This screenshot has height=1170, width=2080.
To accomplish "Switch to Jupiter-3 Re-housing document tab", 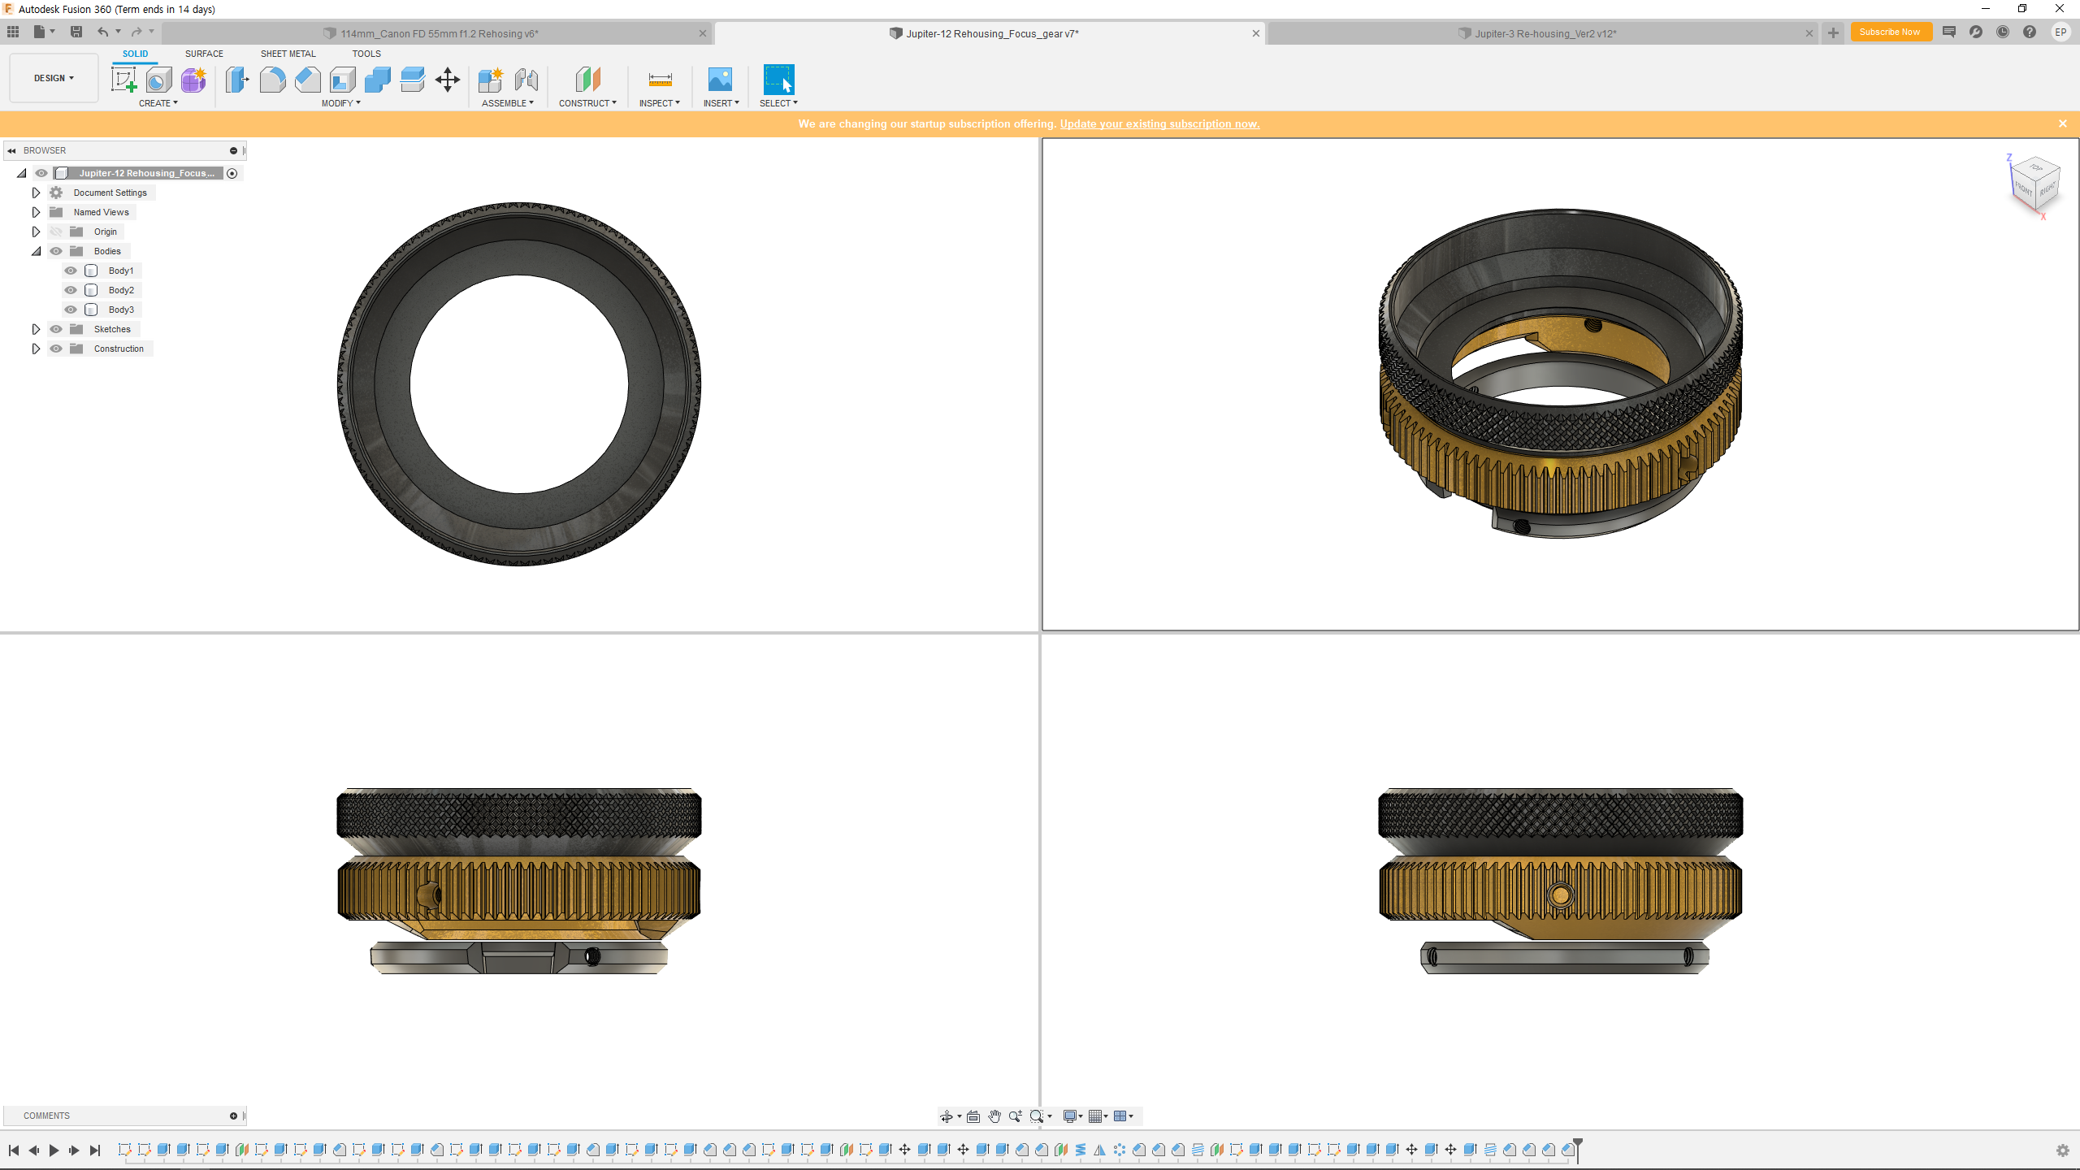I will (1544, 33).
